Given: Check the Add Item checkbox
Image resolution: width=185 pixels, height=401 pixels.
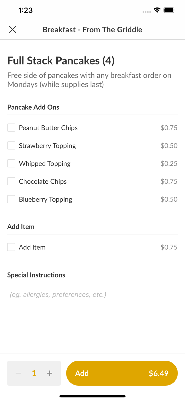Looking at the screenshot, I should (x=11, y=247).
